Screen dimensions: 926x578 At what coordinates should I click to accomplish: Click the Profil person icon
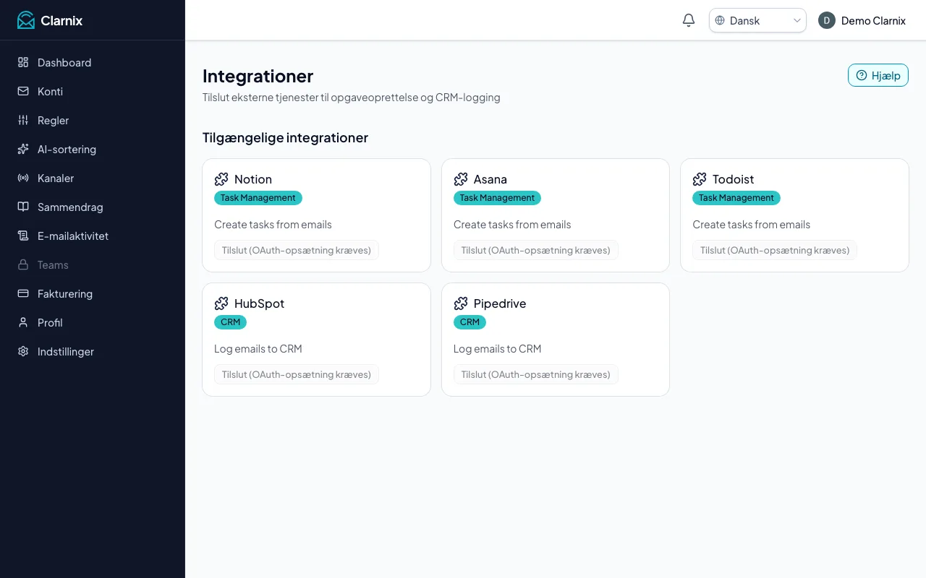coord(23,322)
